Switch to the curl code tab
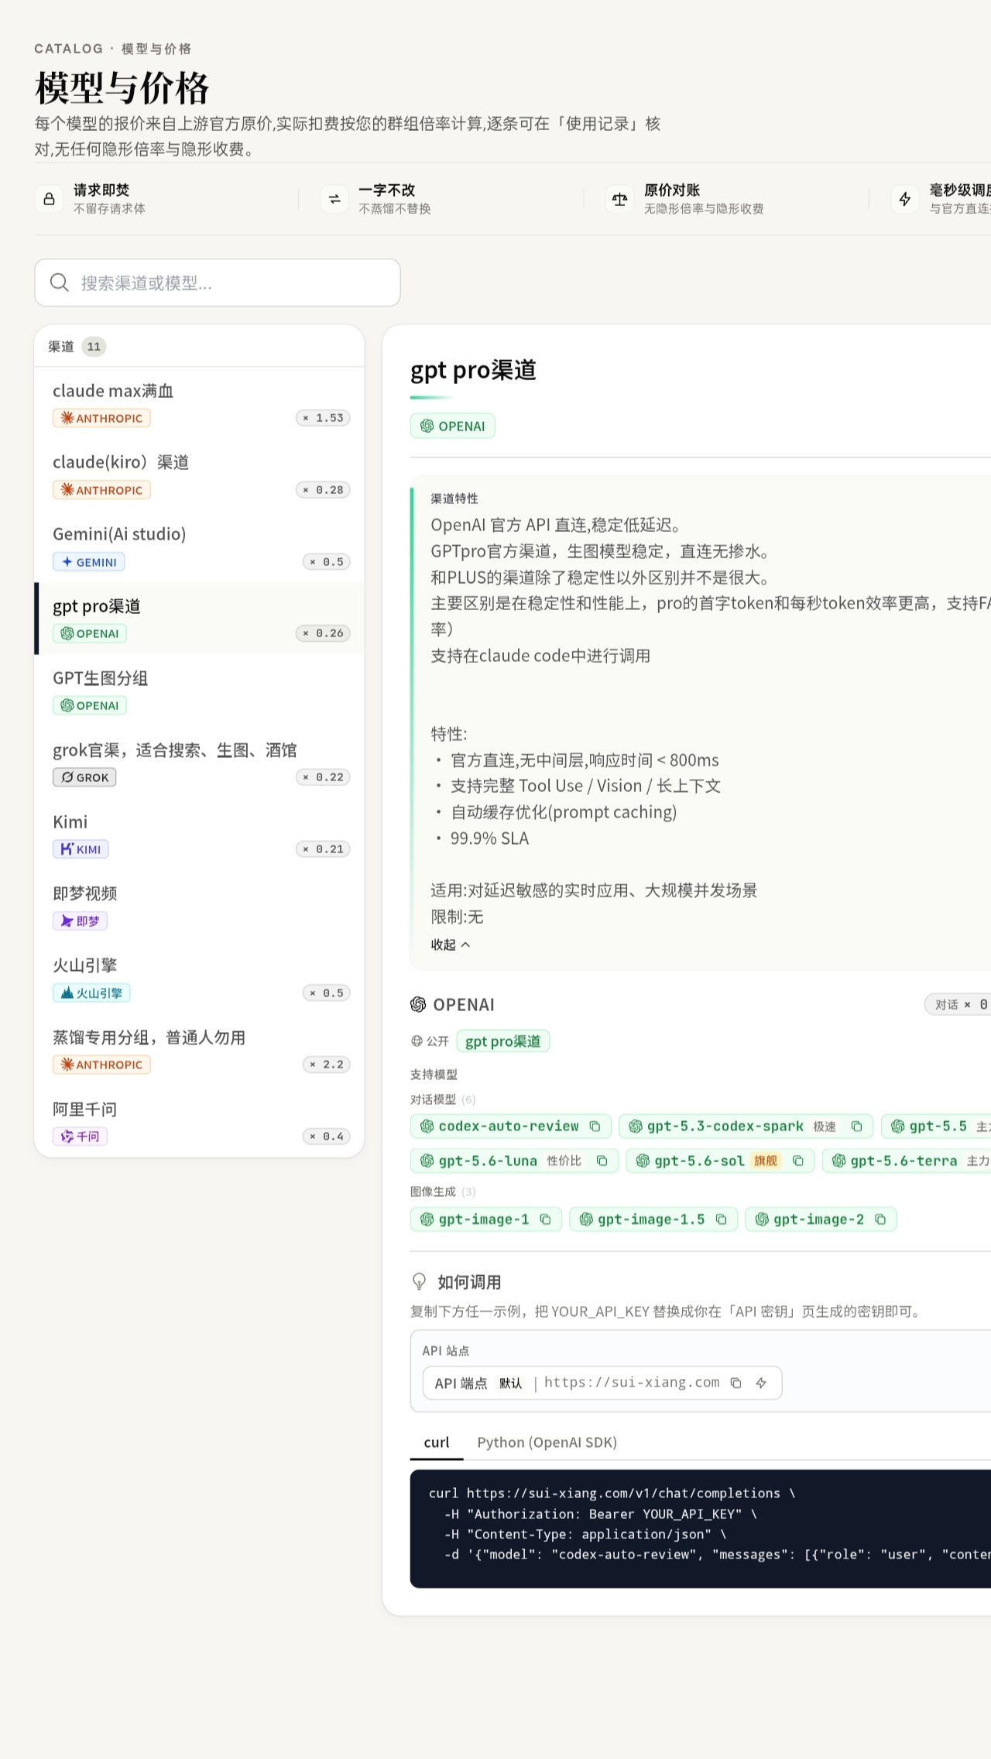Viewport: 991px width, 1759px height. (437, 1442)
